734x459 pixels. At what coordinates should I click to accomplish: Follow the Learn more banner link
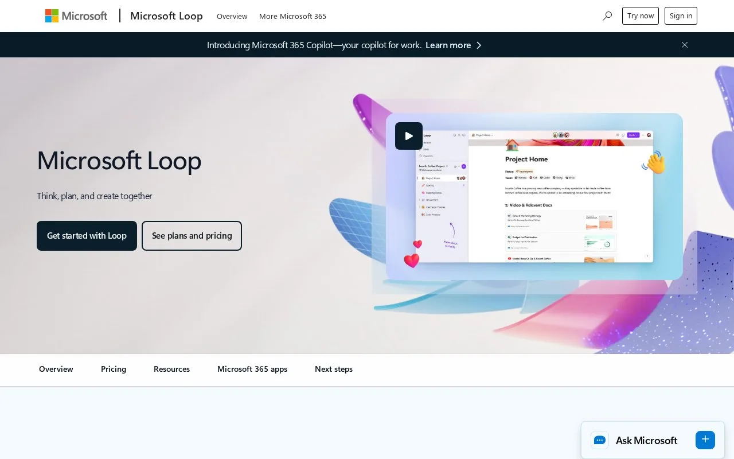(x=448, y=45)
